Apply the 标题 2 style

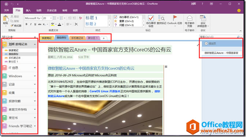pos(91,24)
